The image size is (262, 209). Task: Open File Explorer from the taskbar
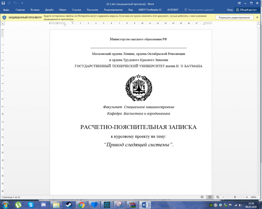(56, 205)
